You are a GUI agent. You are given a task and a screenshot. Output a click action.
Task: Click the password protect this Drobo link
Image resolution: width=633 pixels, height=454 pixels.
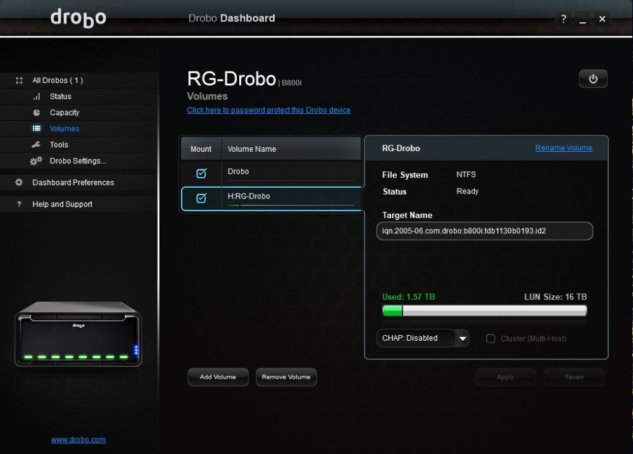(x=269, y=110)
